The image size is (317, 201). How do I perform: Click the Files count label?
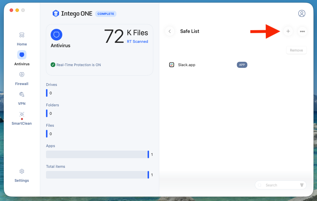point(50,126)
